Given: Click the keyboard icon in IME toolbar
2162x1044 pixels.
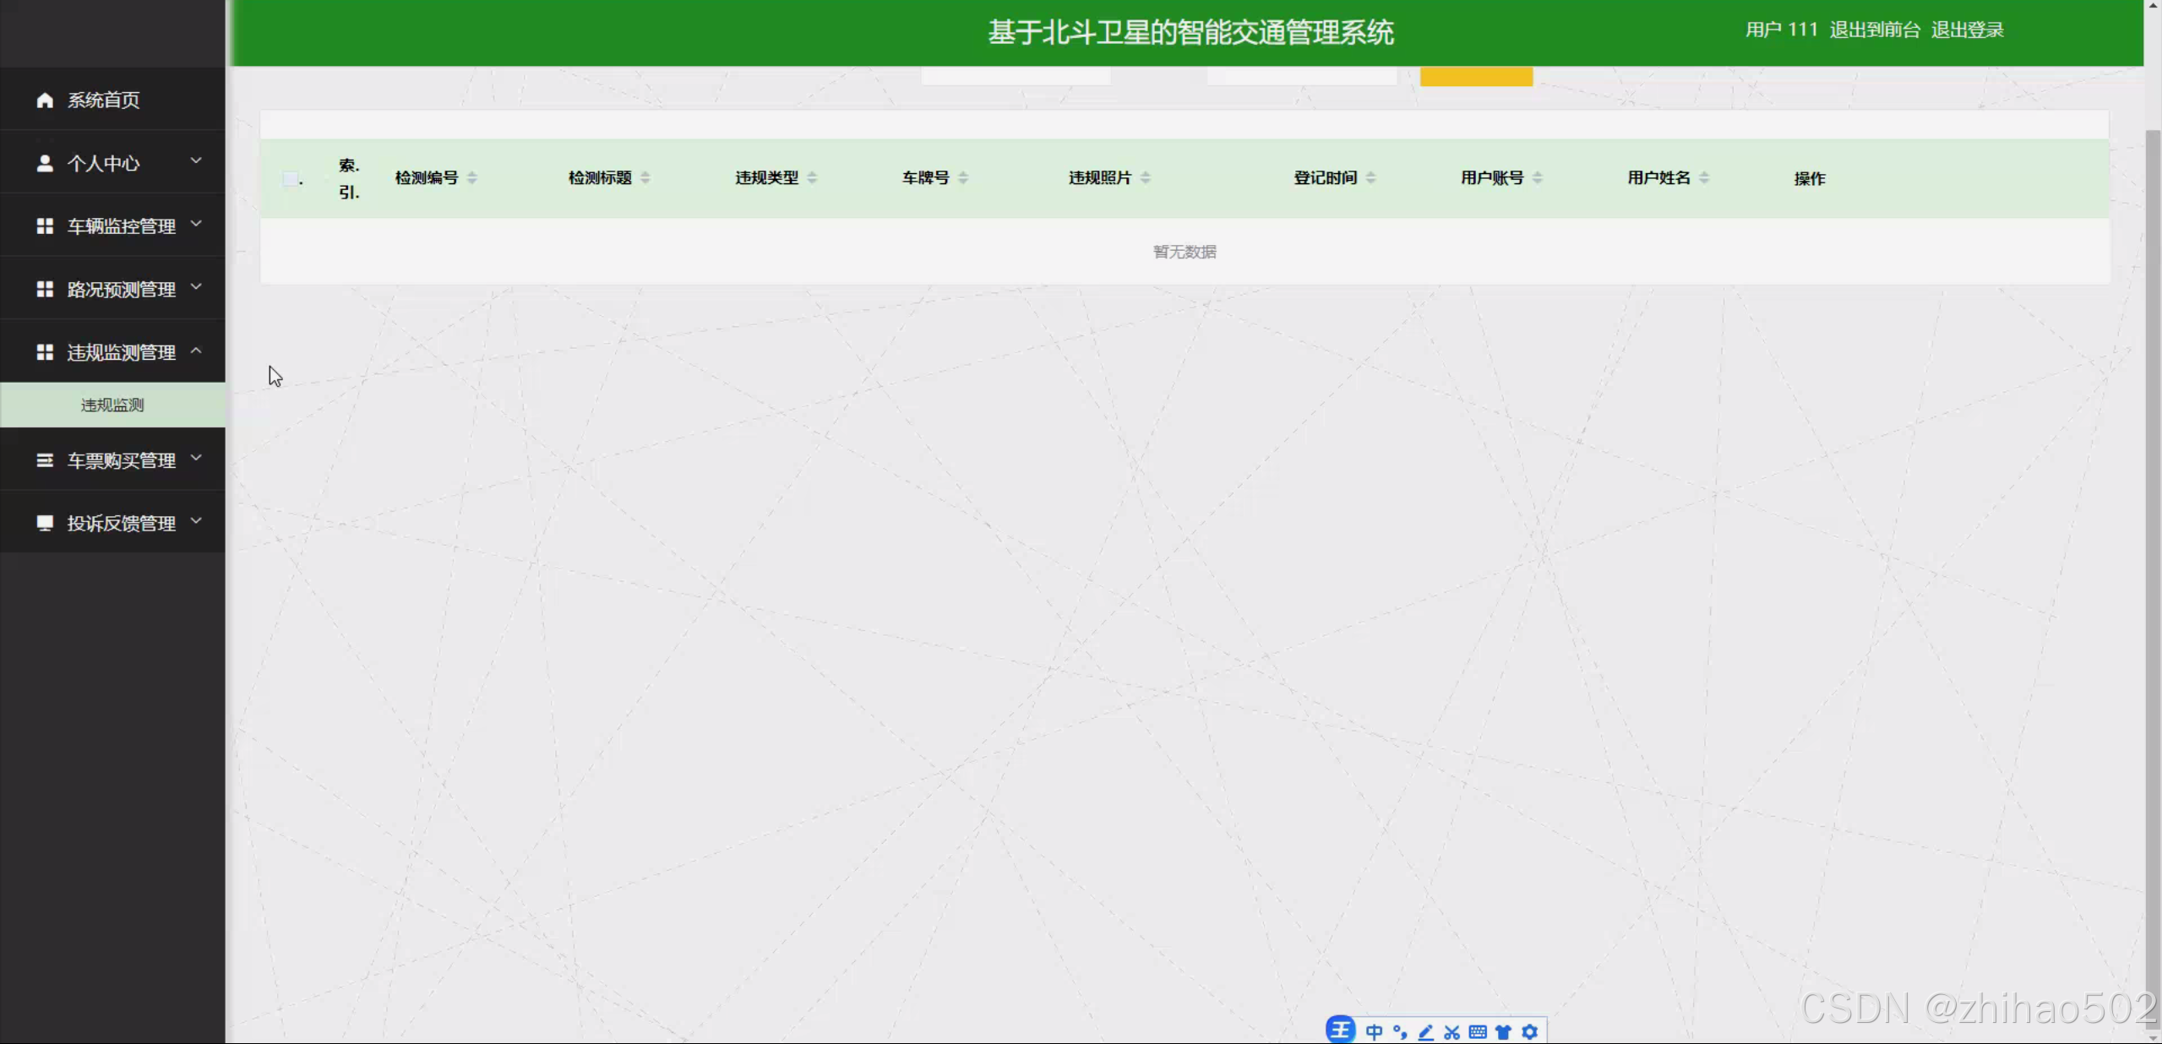Looking at the screenshot, I should 1477,1031.
